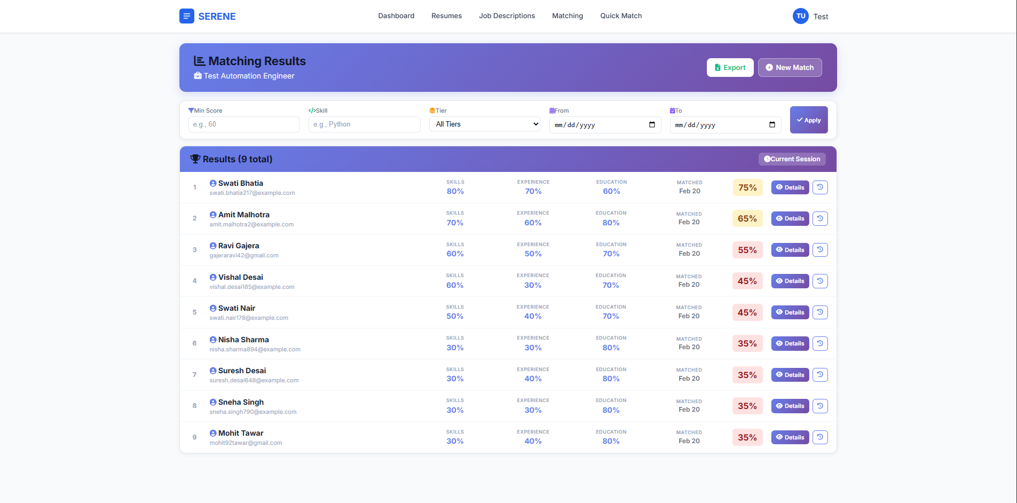Expand the All Tiers dropdown
The width and height of the screenshot is (1017, 503).
point(485,124)
